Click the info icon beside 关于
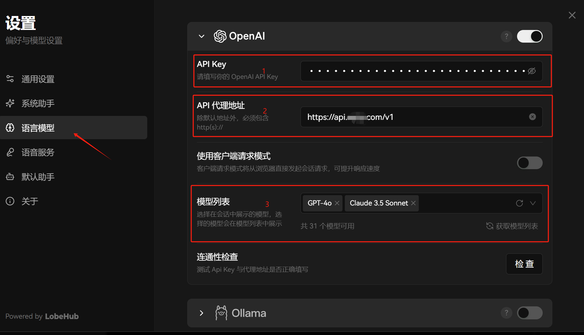The height and width of the screenshot is (335, 584). coord(10,201)
